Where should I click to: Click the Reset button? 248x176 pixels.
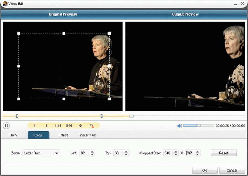224,153
